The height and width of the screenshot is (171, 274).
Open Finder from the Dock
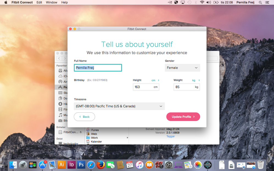[x=13, y=165]
